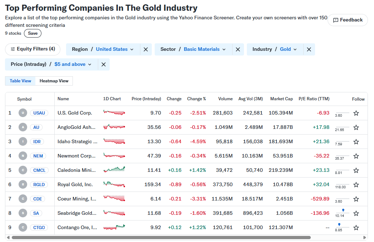The height and width of the screenshot is (242, 374).
Task: Switch to Heatmap View tab
Action: (54, 81)
